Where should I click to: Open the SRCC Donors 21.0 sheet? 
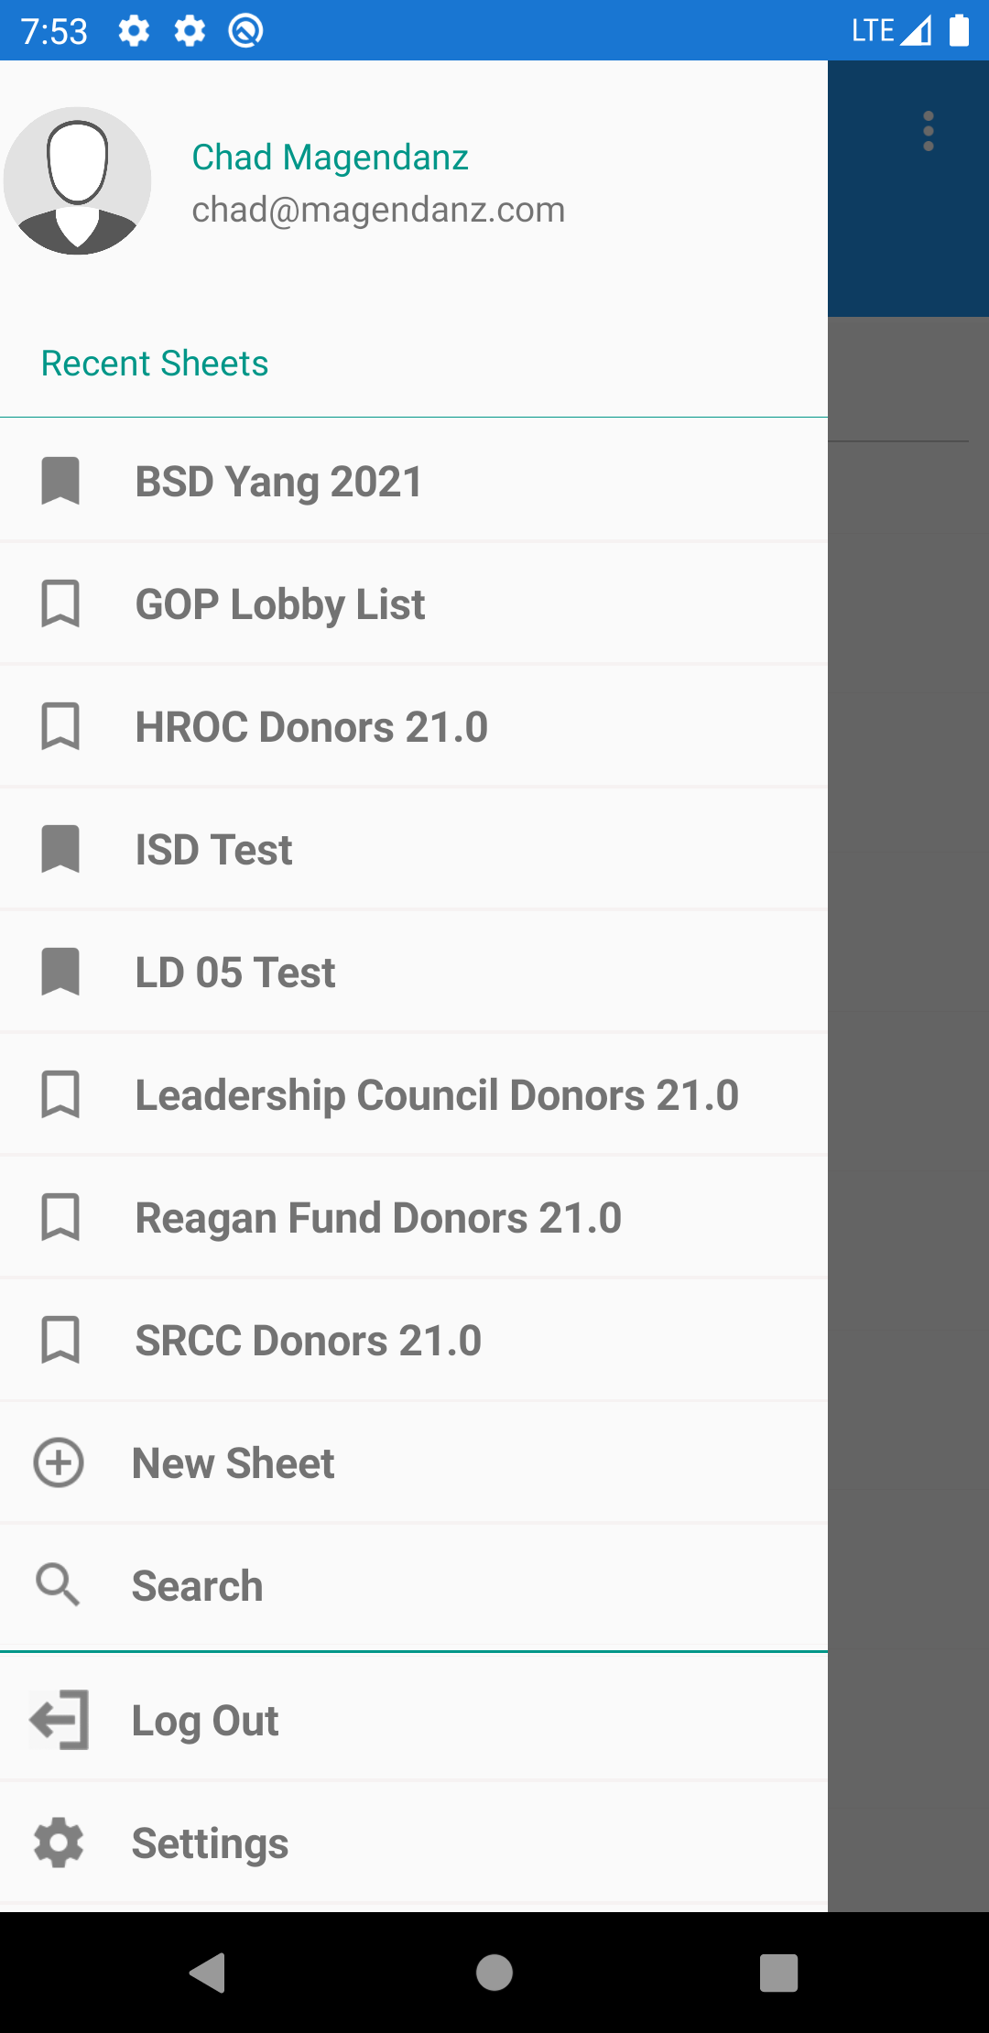tap(308, 1341)
